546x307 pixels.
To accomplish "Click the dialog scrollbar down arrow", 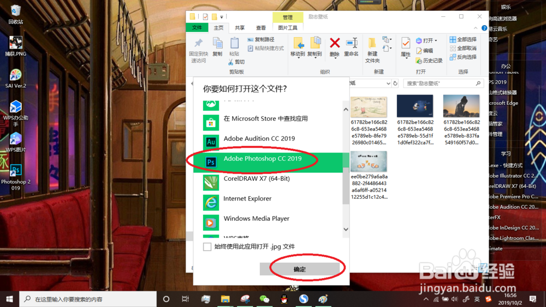I will [346, 229].
